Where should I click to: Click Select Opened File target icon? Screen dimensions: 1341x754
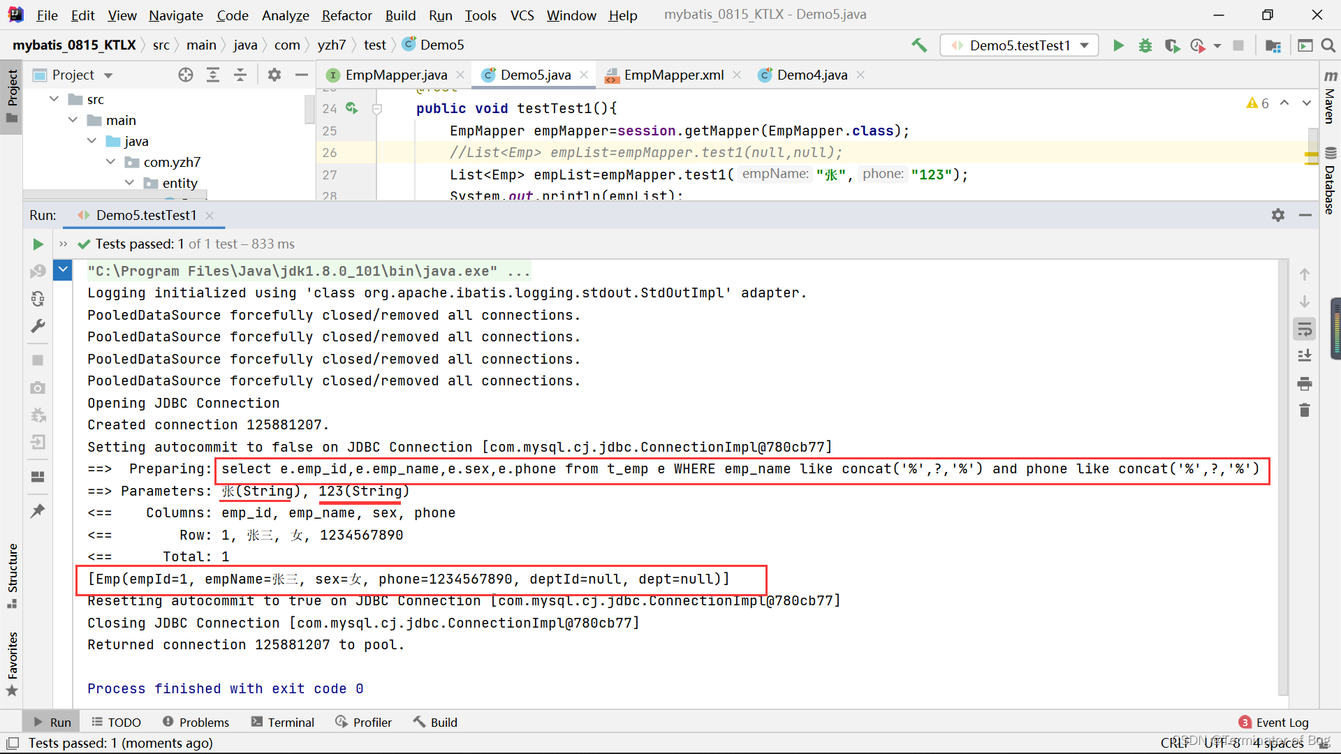185,75
